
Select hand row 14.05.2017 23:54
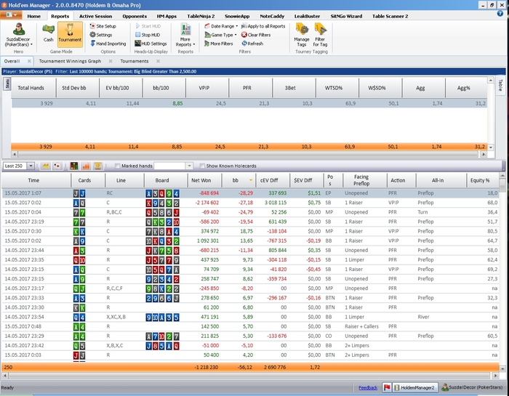coord(250,317)
